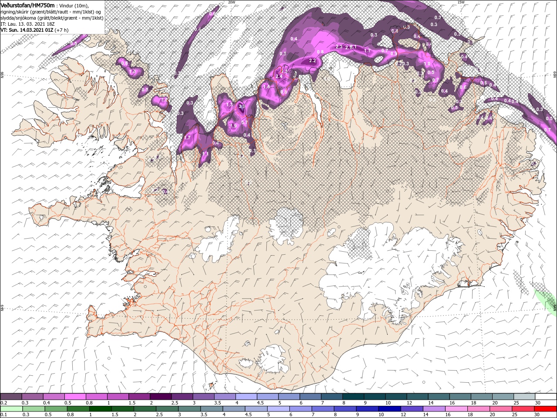Image resolution: width=557 pixels, height=418 pixels.
Task: Pick the 0.8 green rainfall swatch
Action: coord(78,409)
